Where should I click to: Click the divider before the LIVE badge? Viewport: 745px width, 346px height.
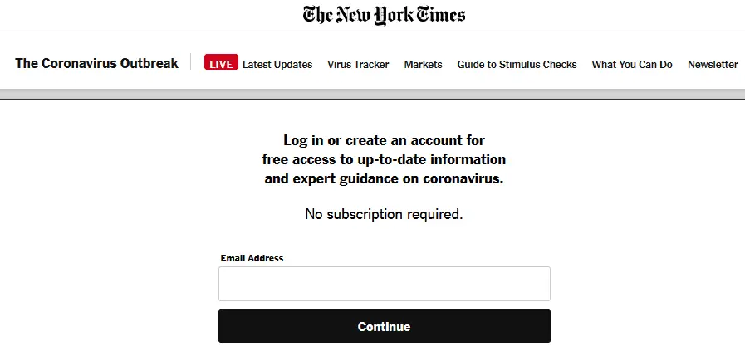[x=191, y=63]
